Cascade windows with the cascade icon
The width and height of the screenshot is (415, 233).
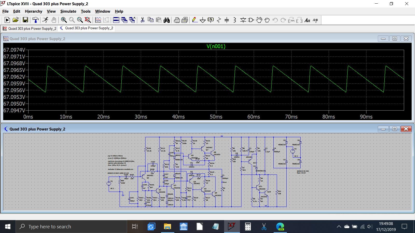pyautogui.click(x=124, y=20)
